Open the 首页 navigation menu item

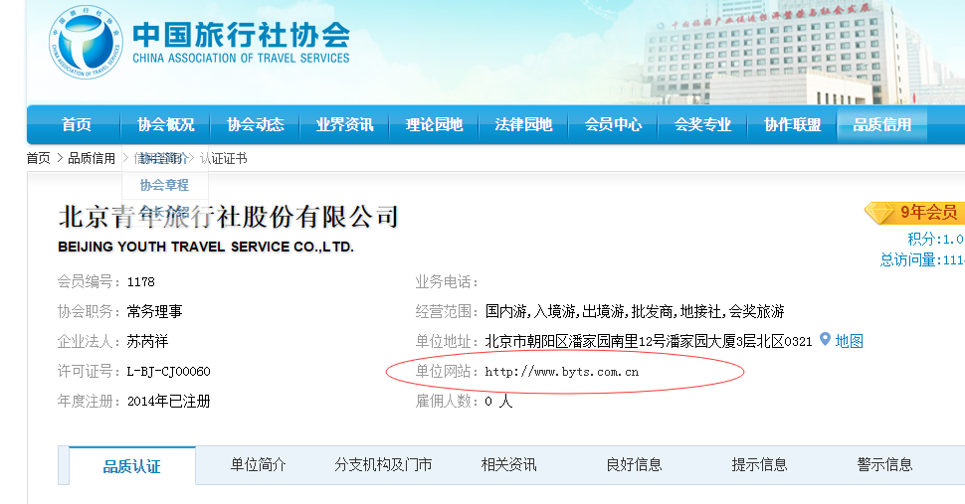point(76,124)
